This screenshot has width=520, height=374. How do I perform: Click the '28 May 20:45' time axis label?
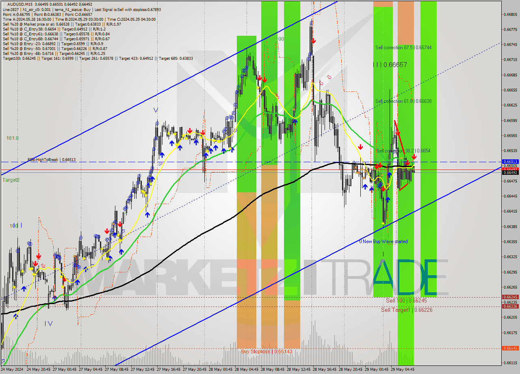(x=351, y=370)
